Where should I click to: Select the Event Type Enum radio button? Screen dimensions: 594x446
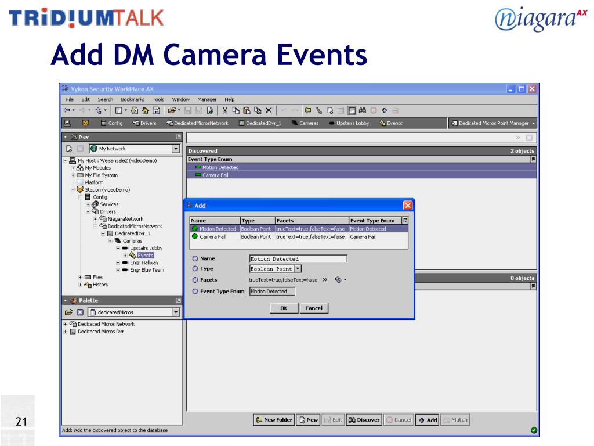point(195,292)
